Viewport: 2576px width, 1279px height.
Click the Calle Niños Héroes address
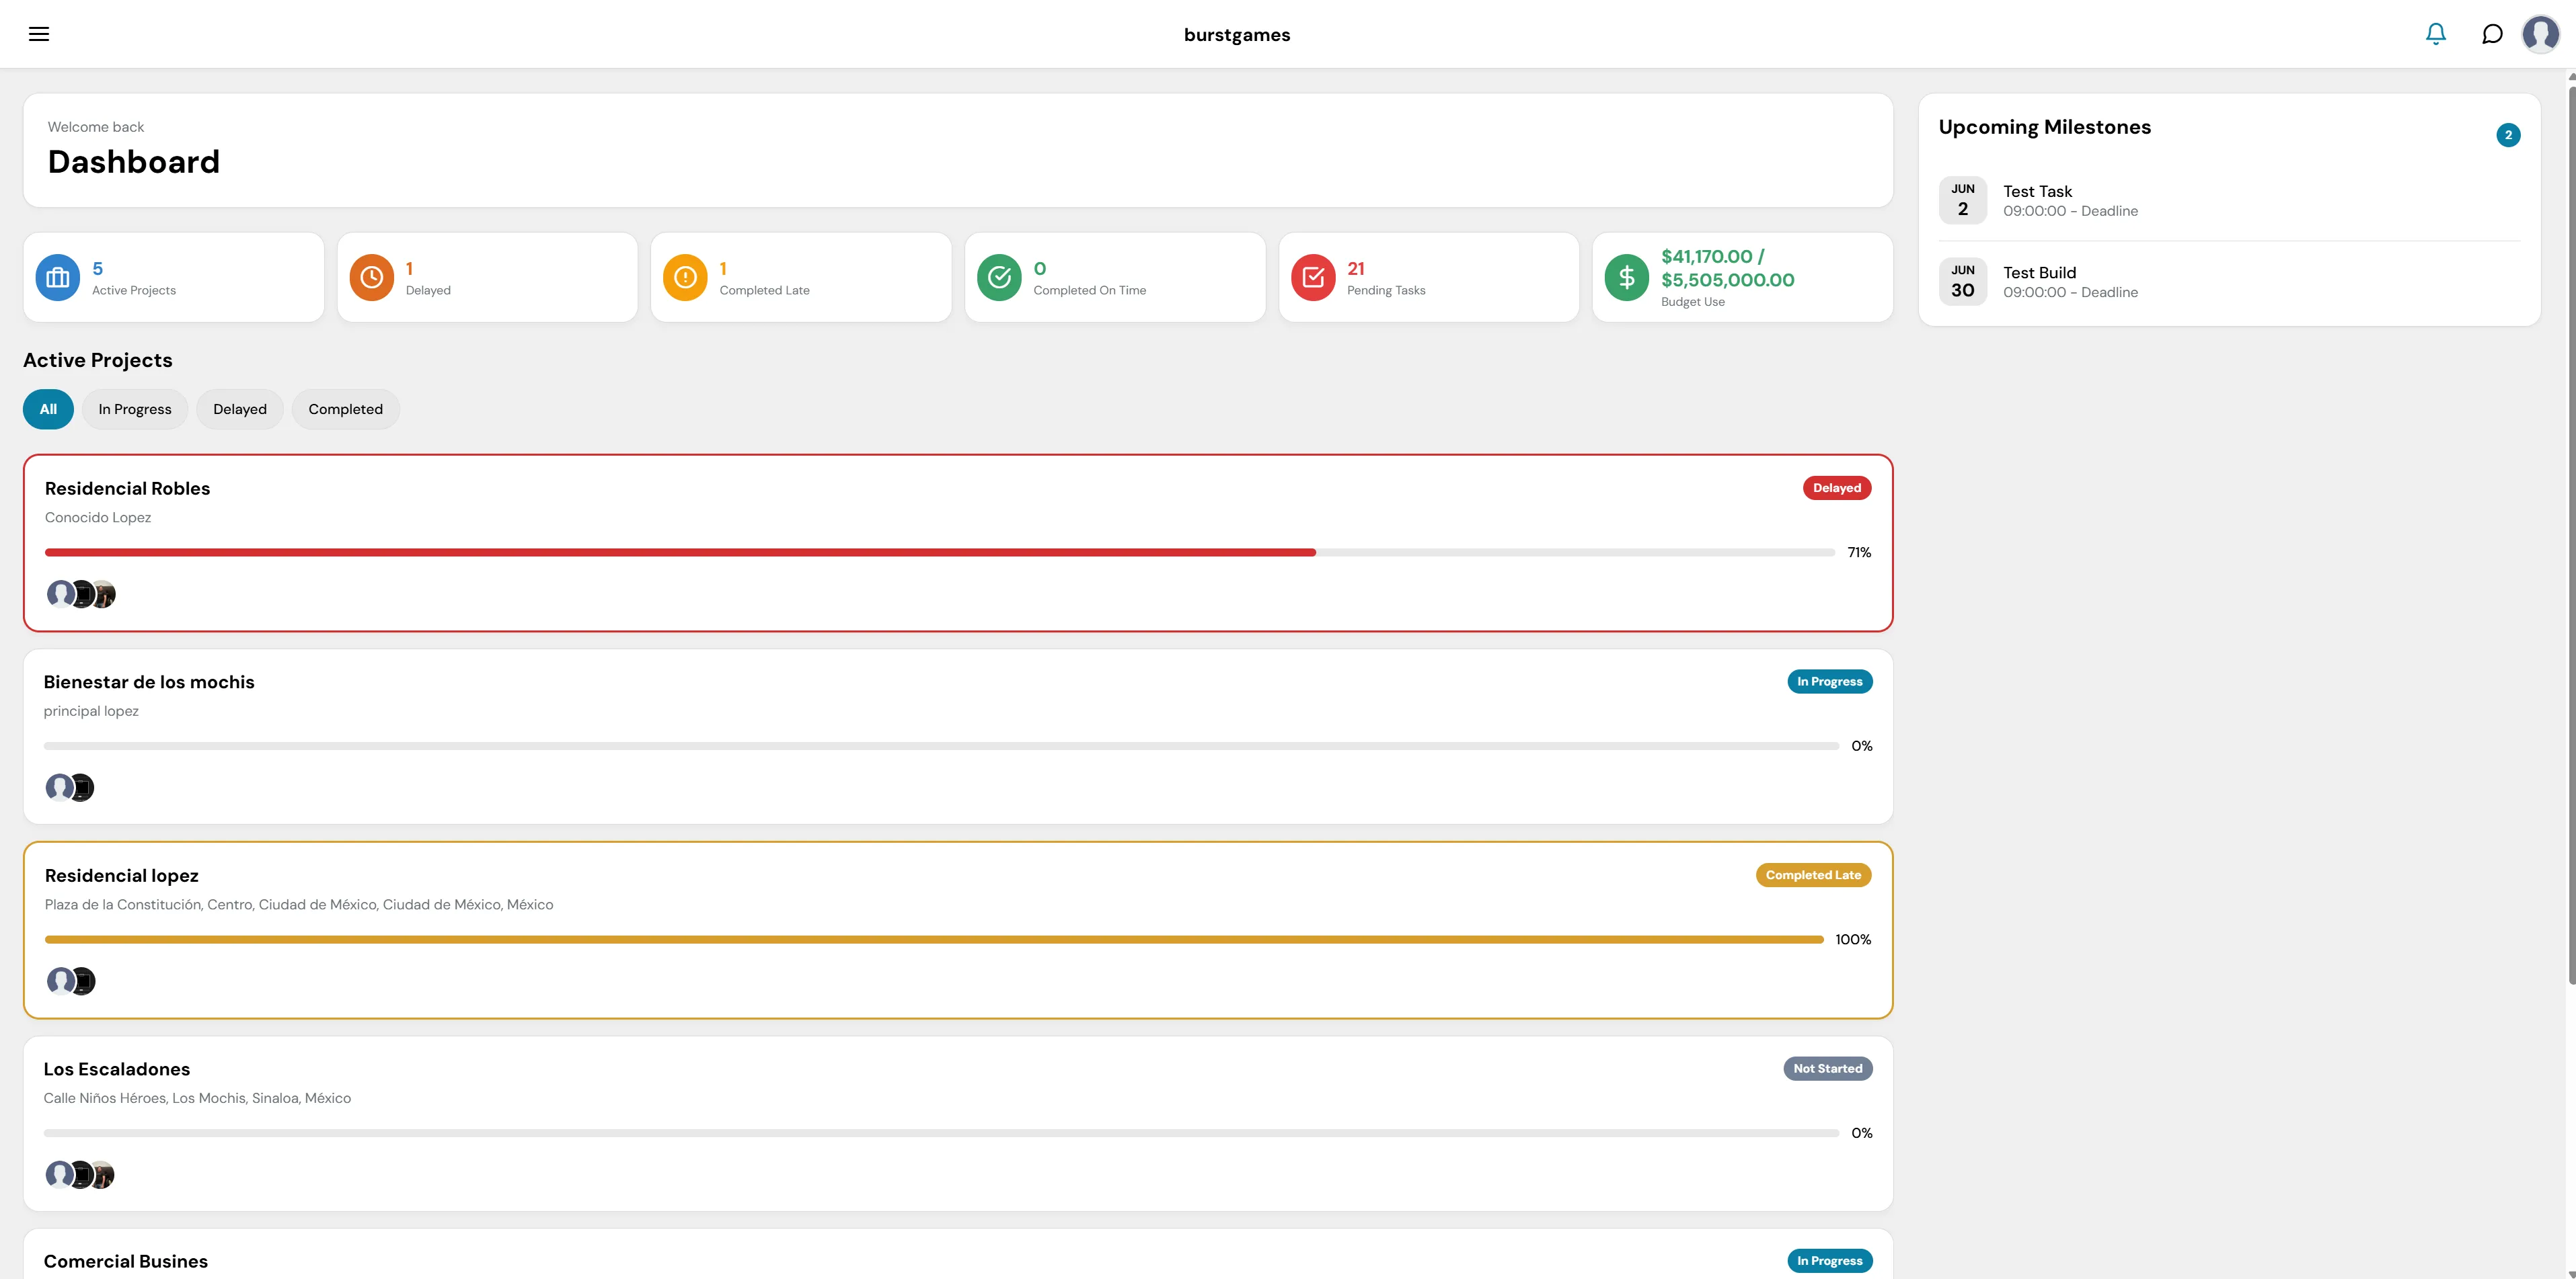pos(197,1098)
